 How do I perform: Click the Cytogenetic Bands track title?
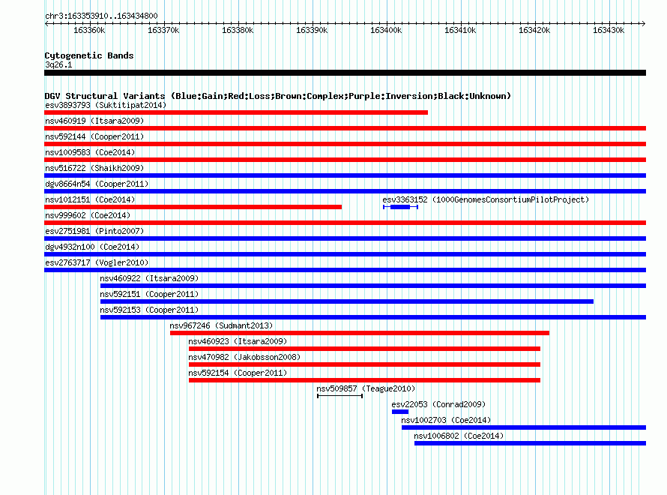(x=89, y=55)
